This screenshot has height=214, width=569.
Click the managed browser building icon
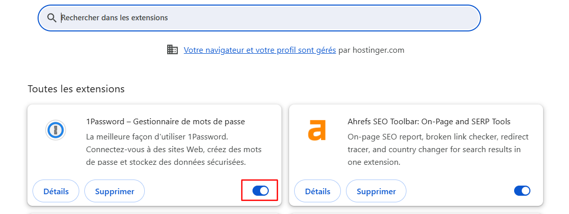coord(172,50)
